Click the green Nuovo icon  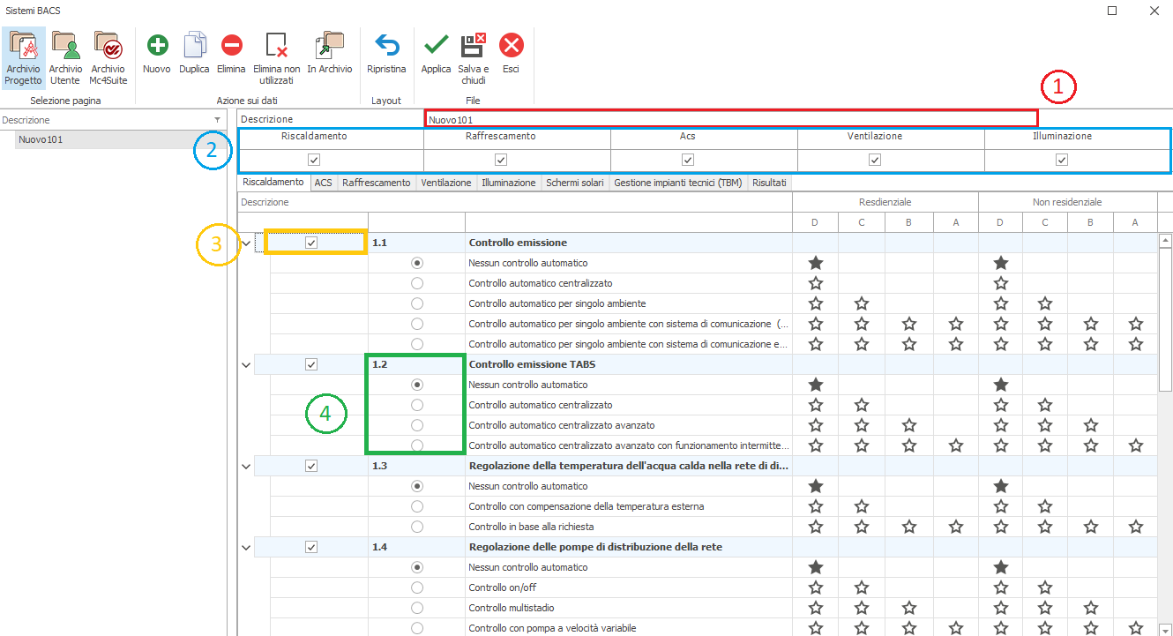pos(157,47)
